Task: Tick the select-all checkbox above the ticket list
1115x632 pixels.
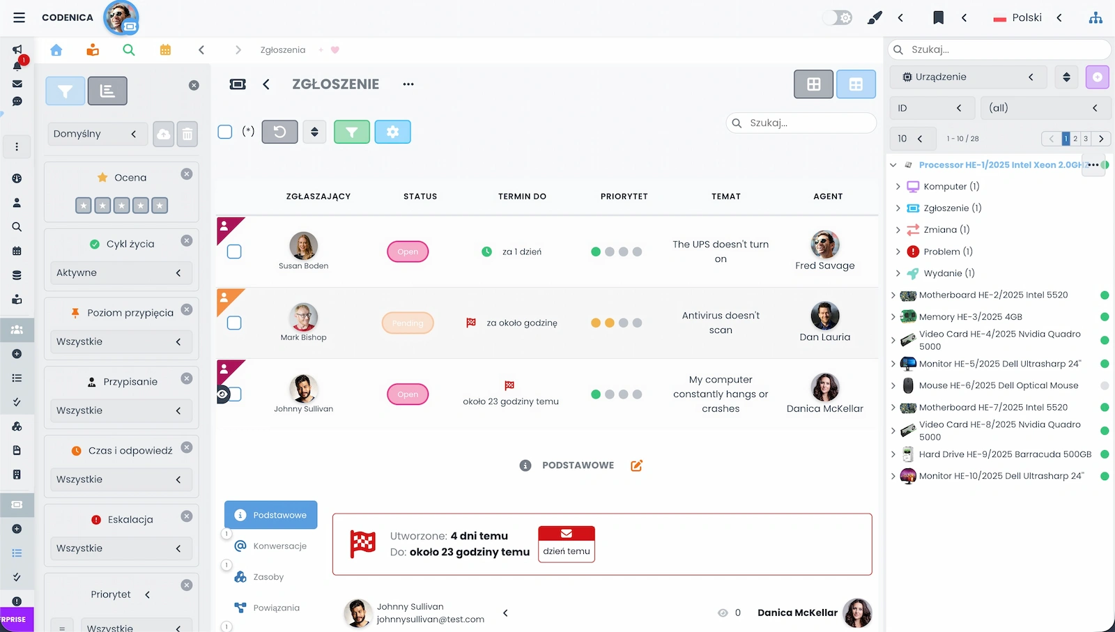Action: point(225,131)
